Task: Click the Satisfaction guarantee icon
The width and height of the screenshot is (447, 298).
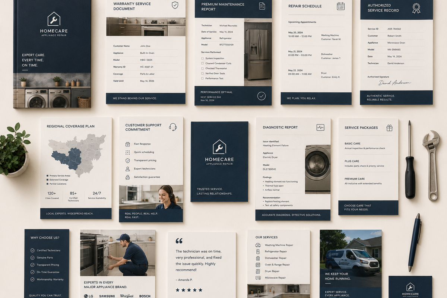Action: click(128, 177)
